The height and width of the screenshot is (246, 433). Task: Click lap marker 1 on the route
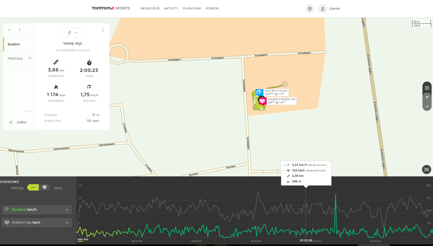[x=261, y=109]
